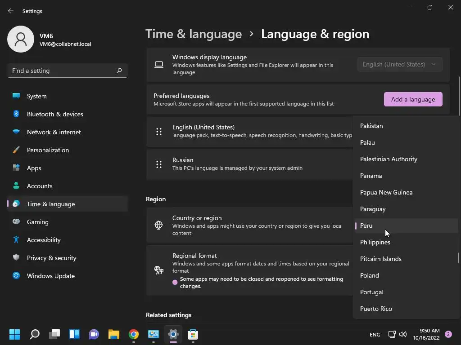Click the Add a language button
Image resolution: width=461 pixels, height=345 pixels.
pos(413,99)
